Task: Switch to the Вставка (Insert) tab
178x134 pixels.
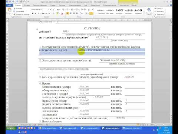Action: [x=27, y=5]
